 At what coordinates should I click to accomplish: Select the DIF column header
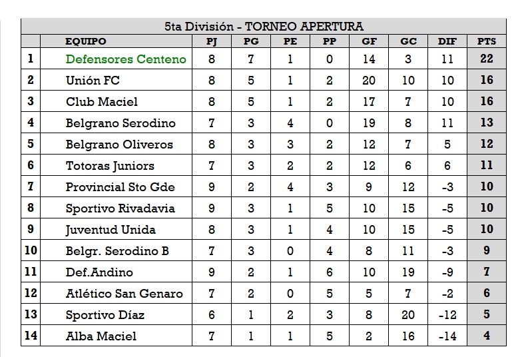click(x=447, y=41)
